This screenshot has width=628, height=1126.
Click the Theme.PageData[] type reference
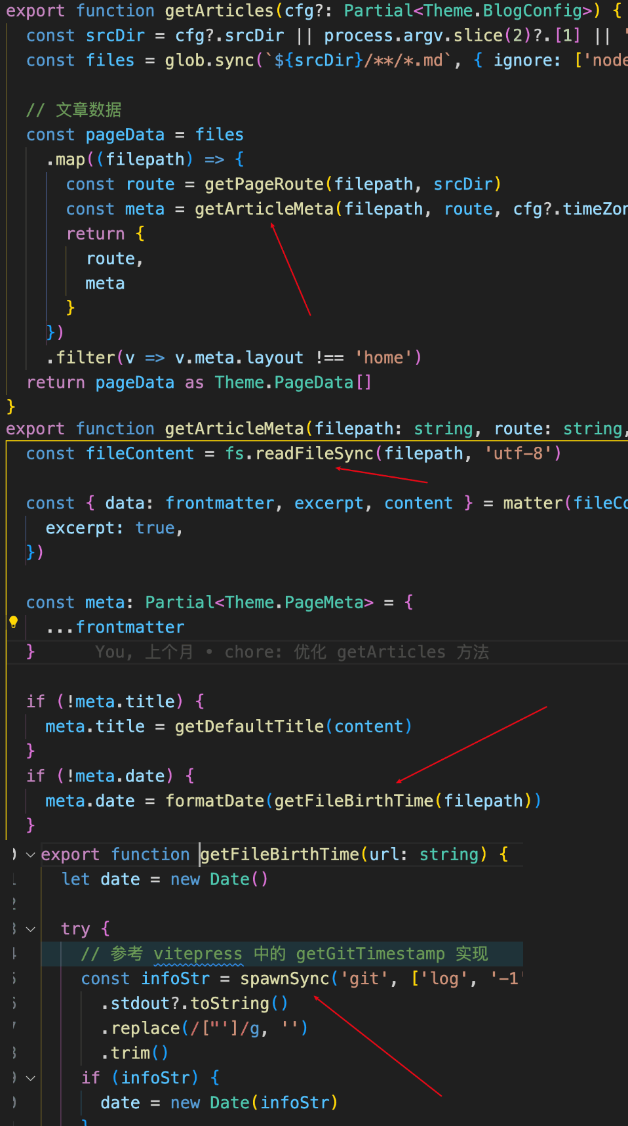[x=293, y=383]
